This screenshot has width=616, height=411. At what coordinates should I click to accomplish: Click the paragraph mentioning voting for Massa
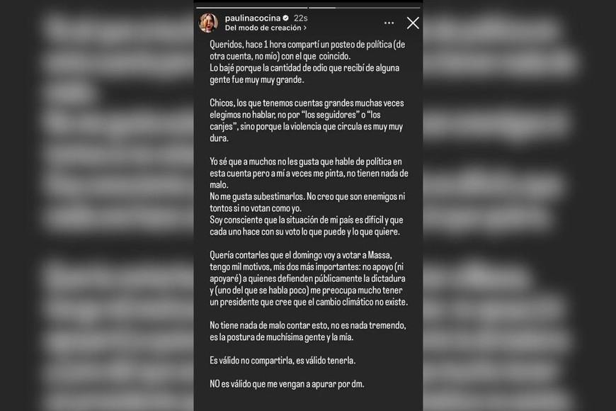[x=309, y=278]
